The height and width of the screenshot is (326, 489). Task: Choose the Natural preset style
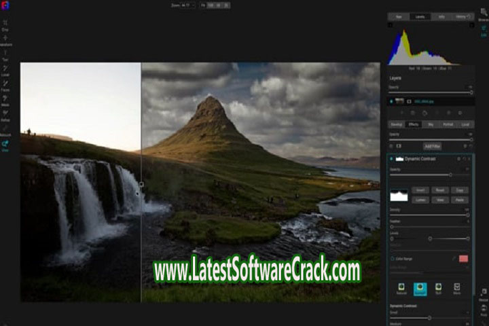pos(401,289)
